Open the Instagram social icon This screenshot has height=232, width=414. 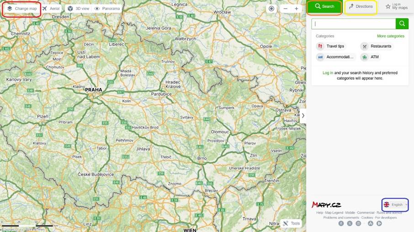[358, 223]
